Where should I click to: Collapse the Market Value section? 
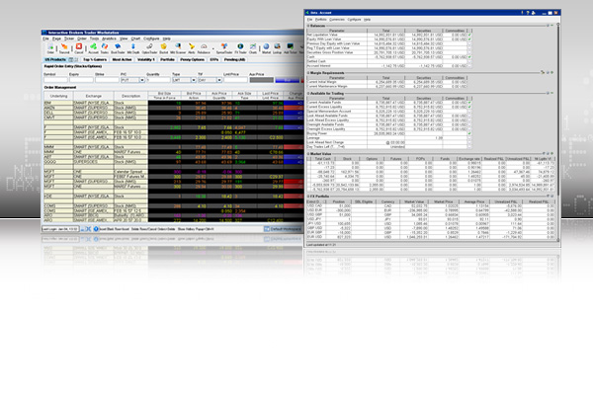click(308, 154)
